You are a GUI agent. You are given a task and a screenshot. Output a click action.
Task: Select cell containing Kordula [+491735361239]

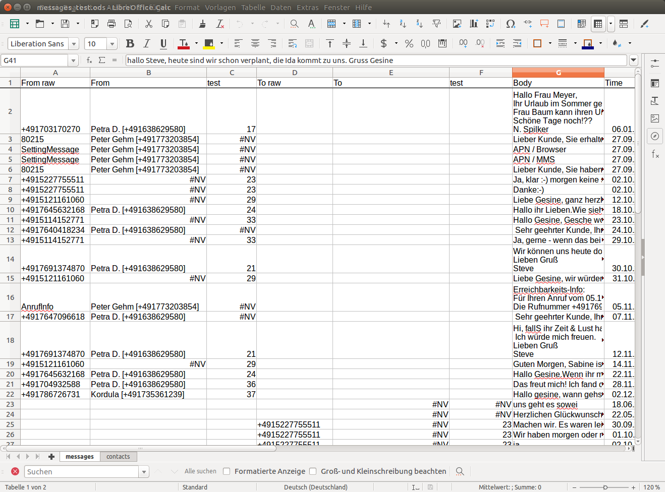click(148, 394)
